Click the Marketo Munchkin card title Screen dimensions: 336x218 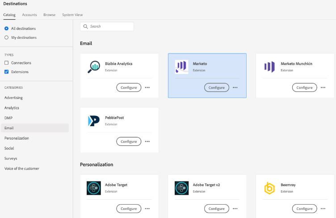click(x=296, y=64)
